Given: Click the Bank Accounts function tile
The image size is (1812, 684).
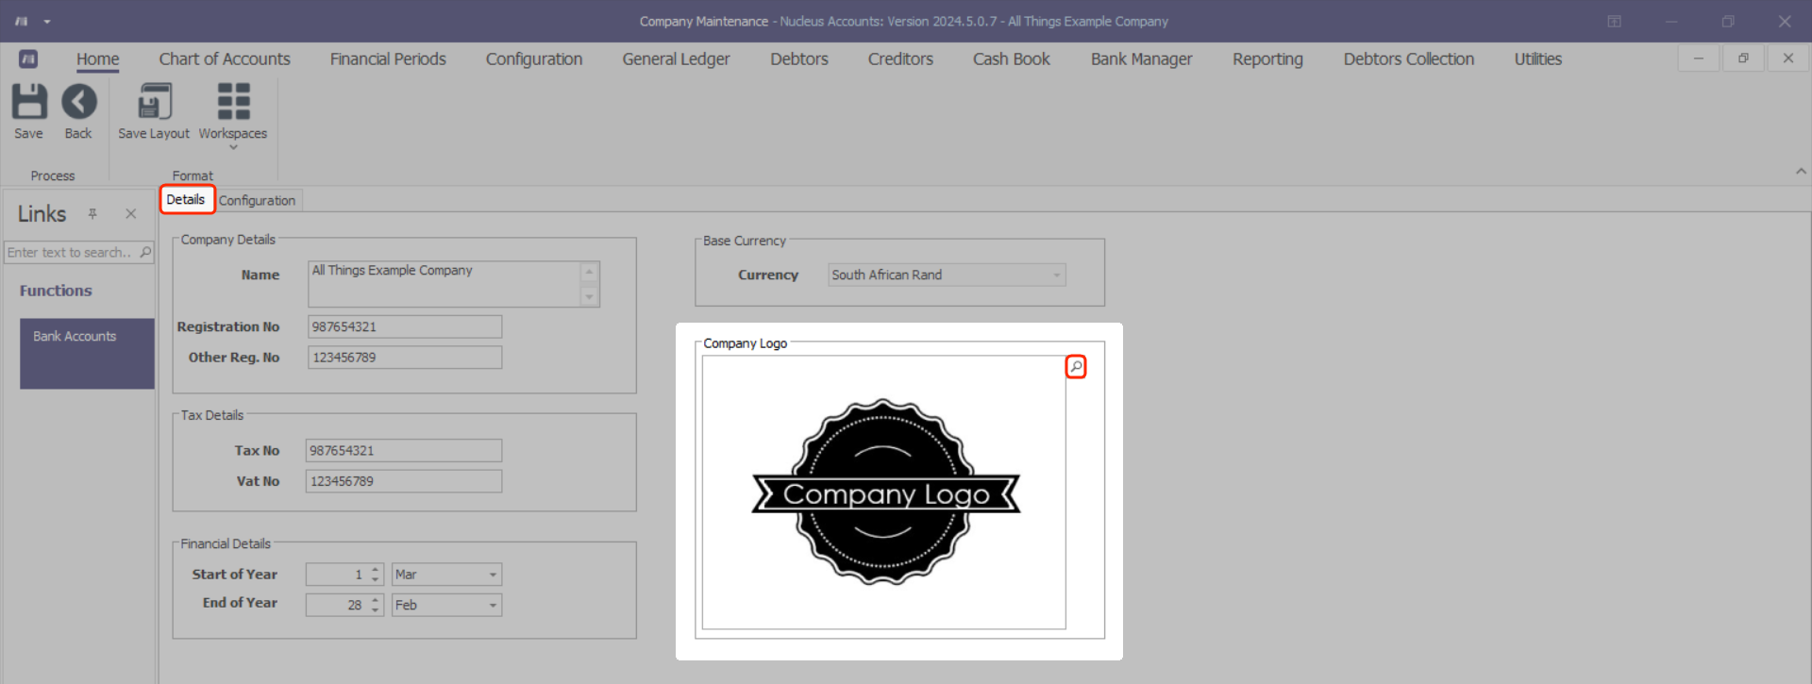Looking at the screenshot, I should point(87,353).
